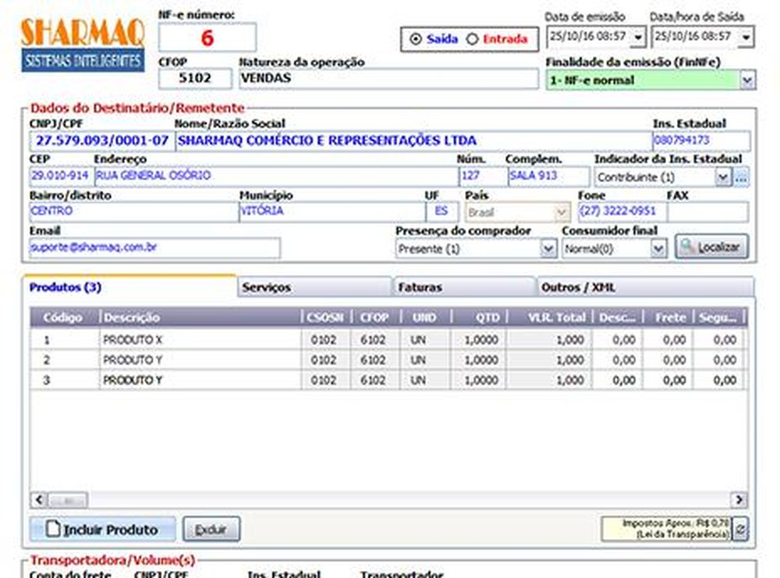The image size is (780, 578).
Task: Click the Frete column header
Action: [x=669, y=317]
